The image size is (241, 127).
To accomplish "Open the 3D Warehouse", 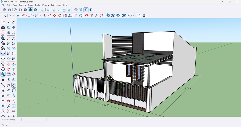I will (x=108, y=15).
